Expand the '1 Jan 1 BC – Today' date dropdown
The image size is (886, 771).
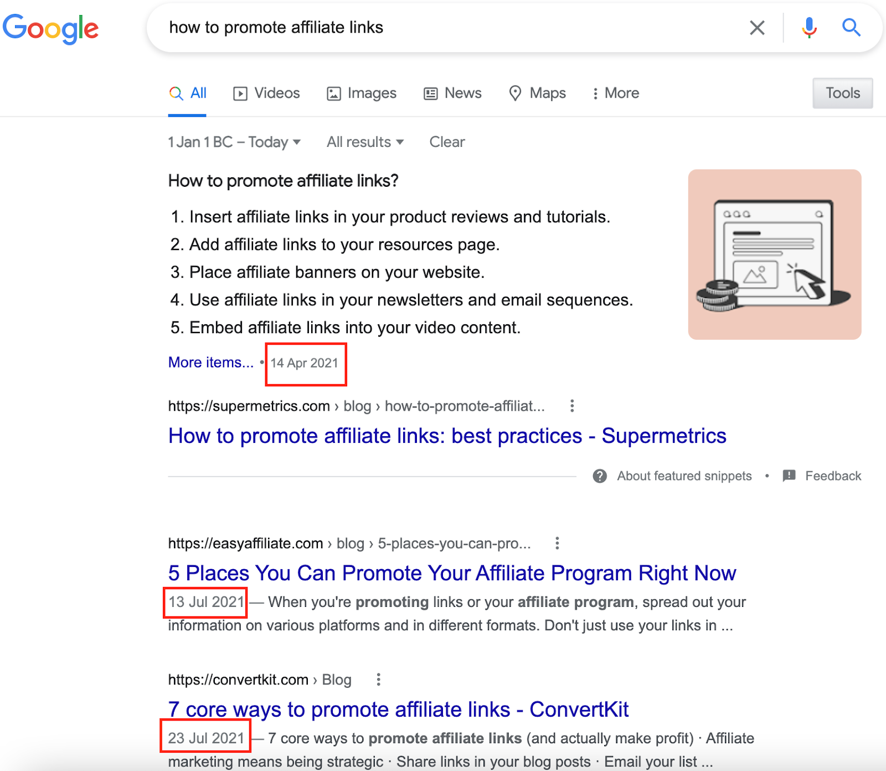pyautogui.click(x=234, y=142)
